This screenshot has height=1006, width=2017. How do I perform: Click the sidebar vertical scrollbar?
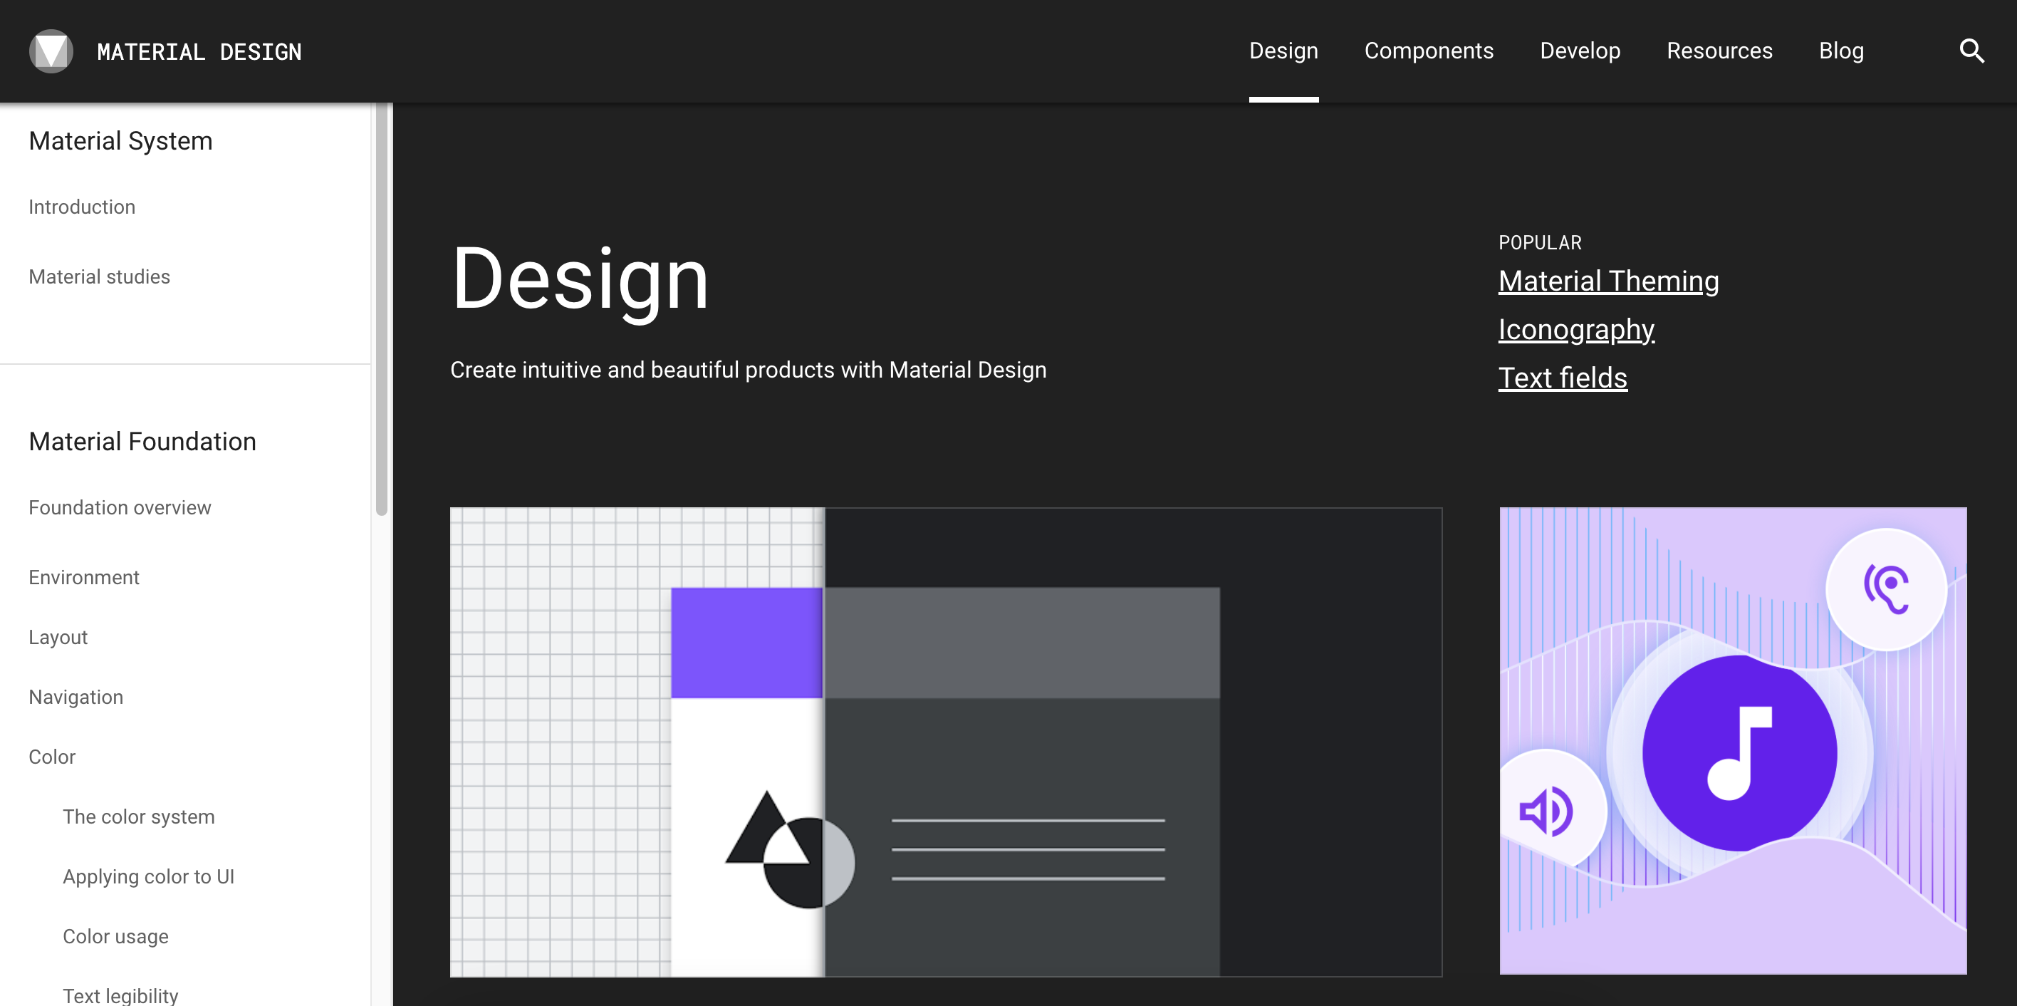tap(381, 309)
